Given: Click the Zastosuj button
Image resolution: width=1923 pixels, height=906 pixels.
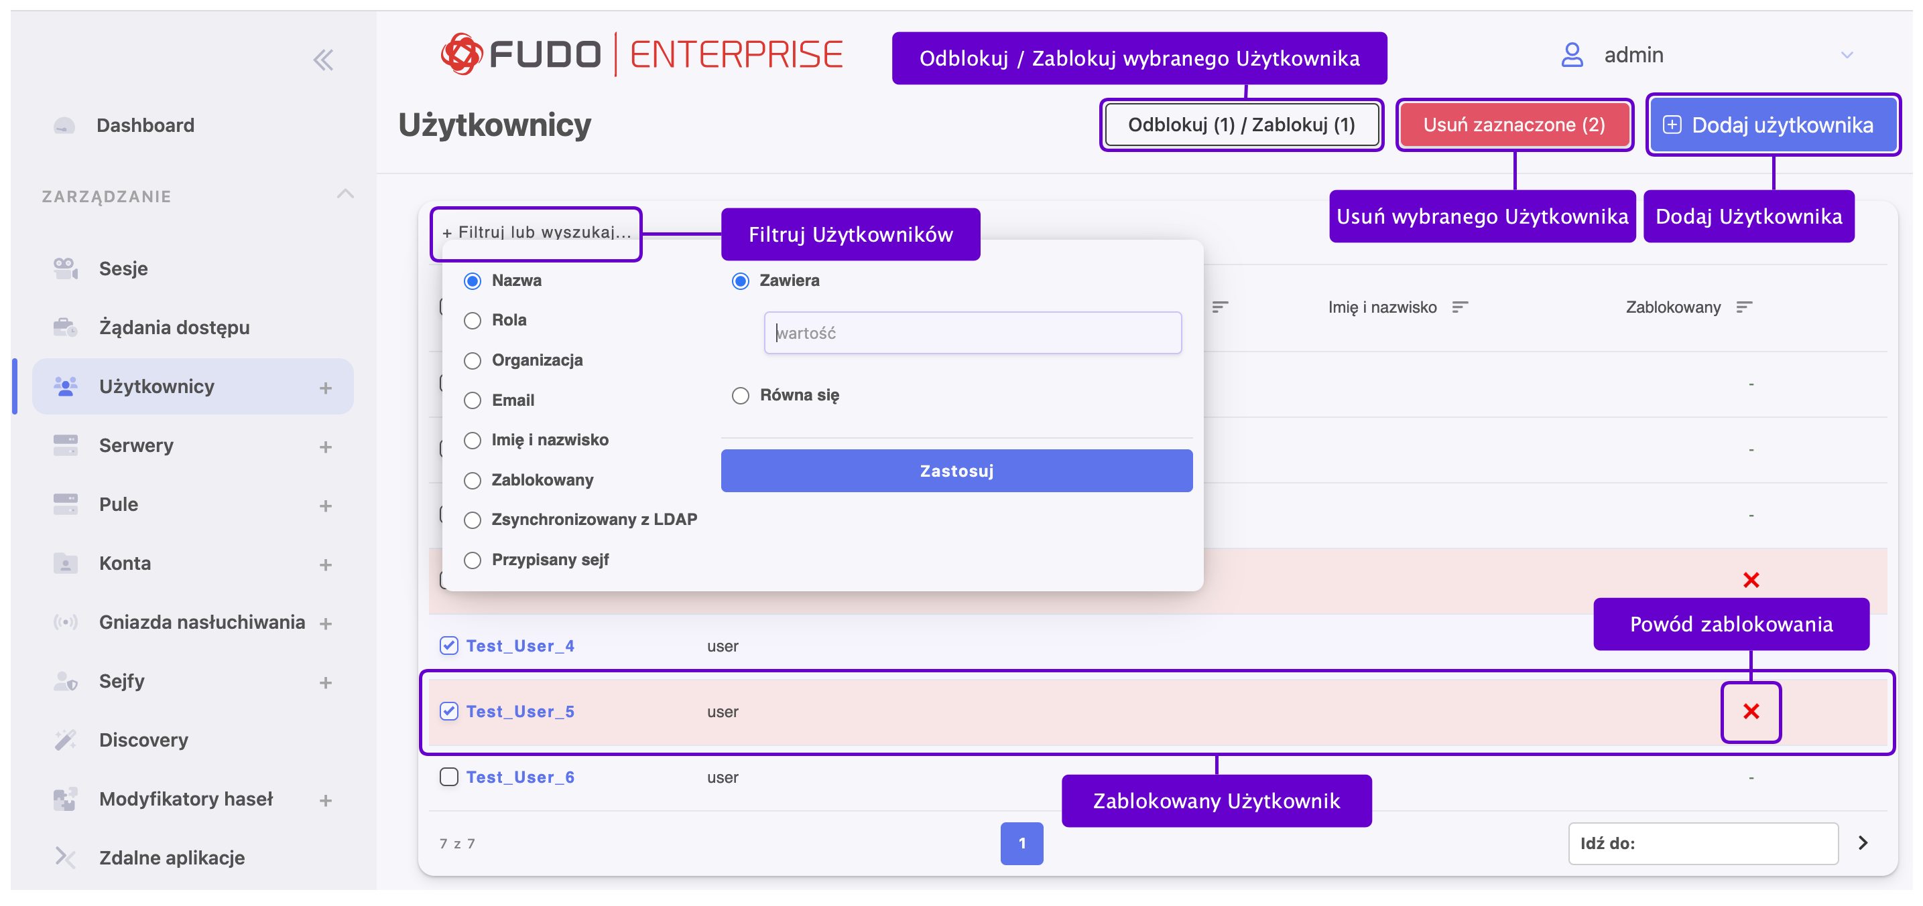Looking at the screenshot, I should (x=956, y=471).
